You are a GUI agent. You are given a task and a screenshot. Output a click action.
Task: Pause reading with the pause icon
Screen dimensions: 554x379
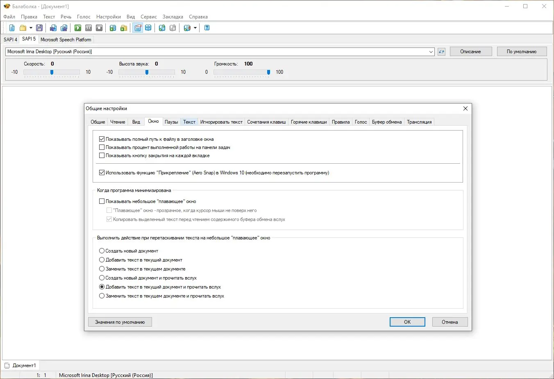[x=89, y=28]
